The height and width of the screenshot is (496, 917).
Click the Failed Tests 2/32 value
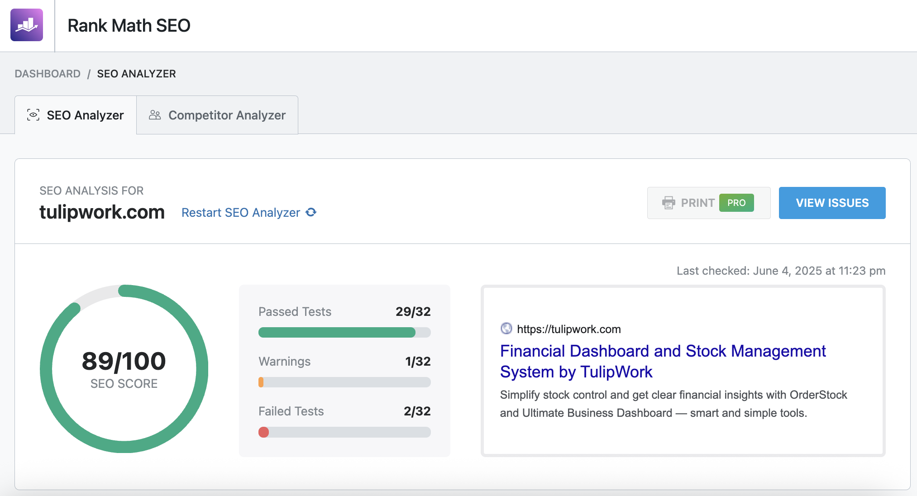pyautogui.click(x=417, y=411)
